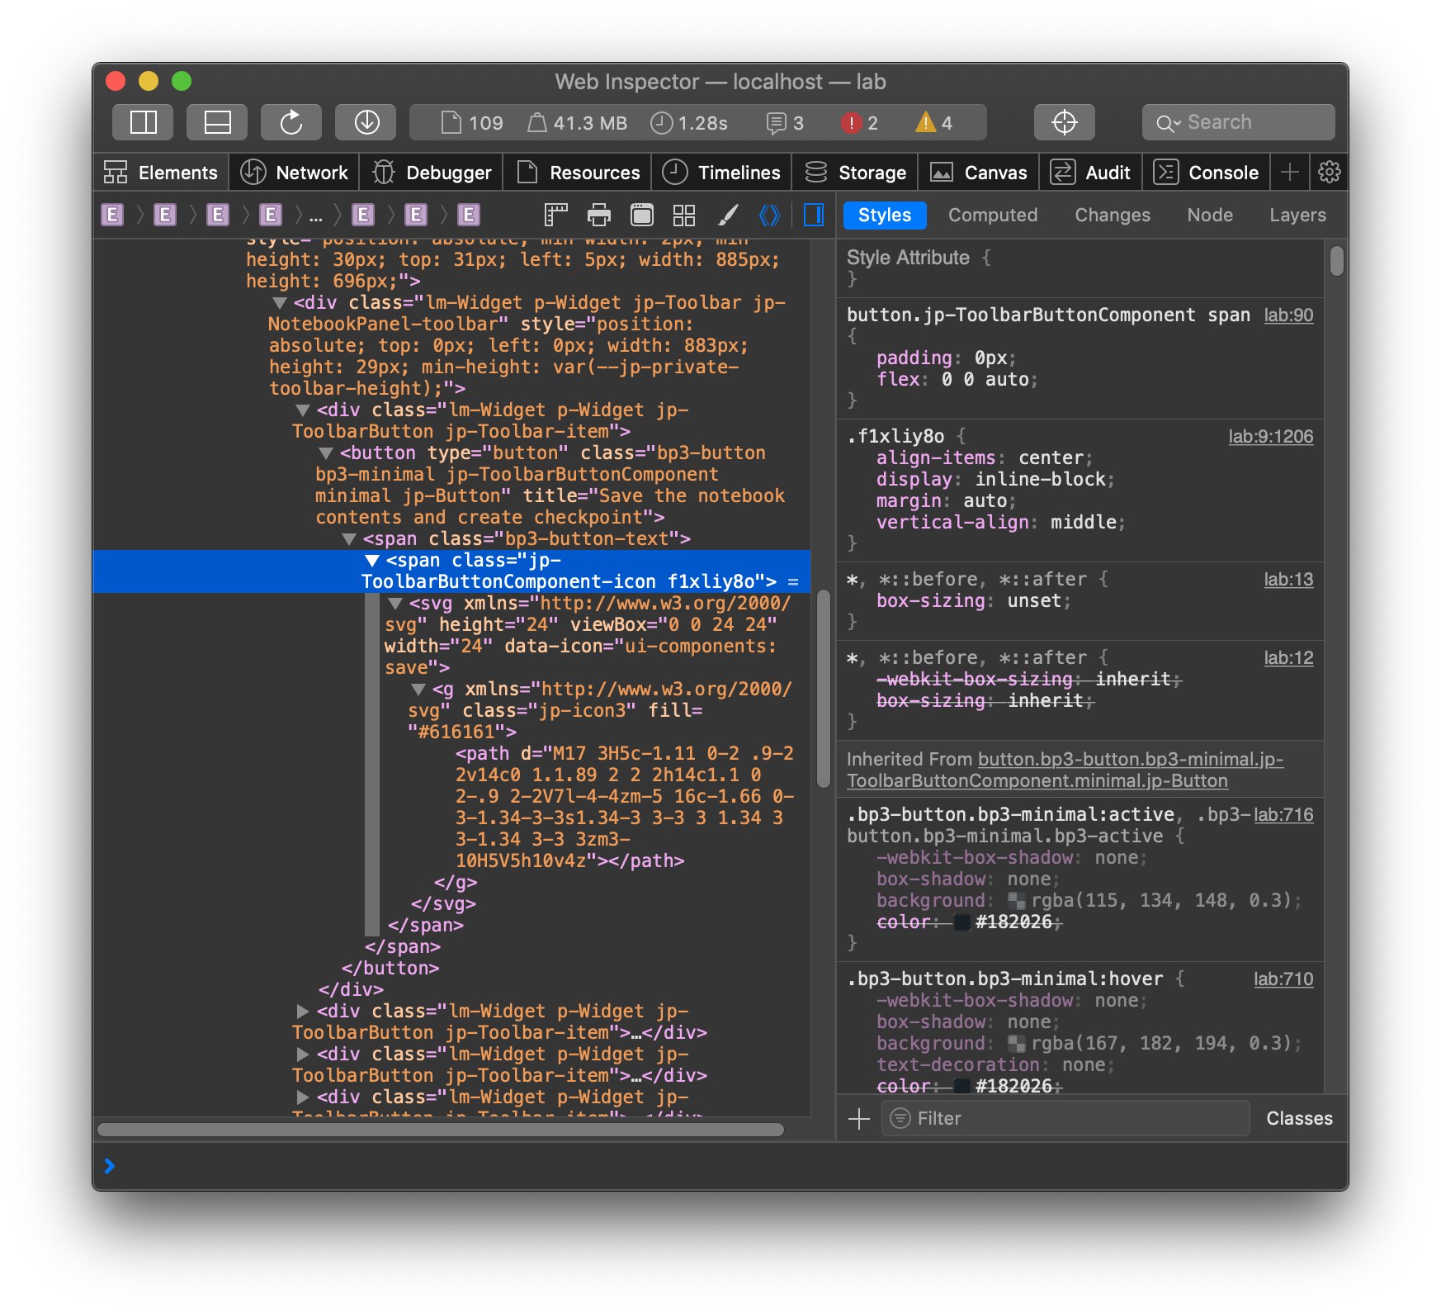
Task: Dock inspector to the side of the window
Action: [143, 122]
